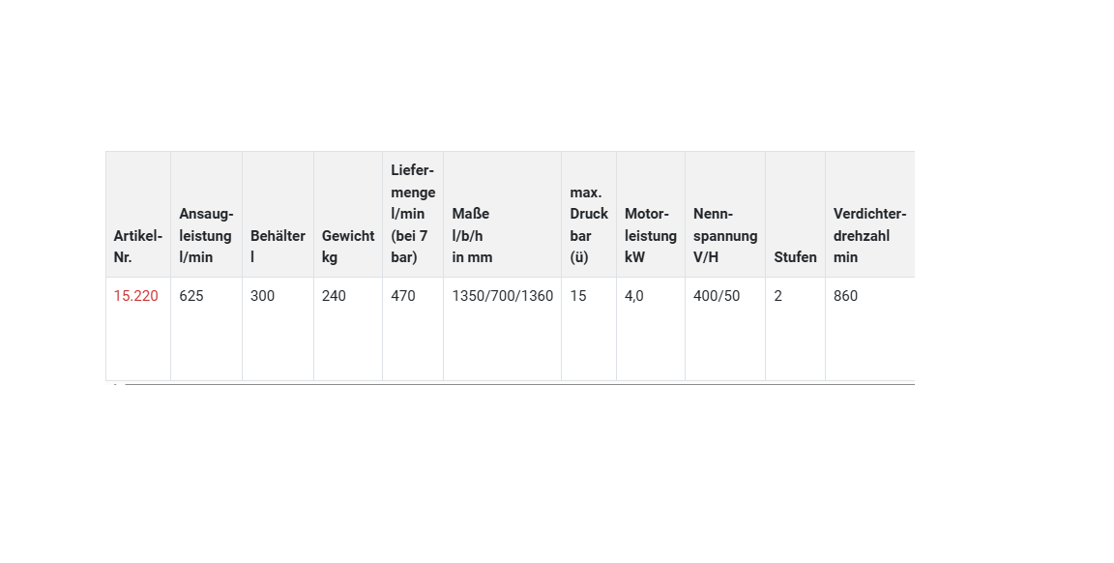Click the Behälter l header cell
The image size is (1114, 563).
click(278, 247)
